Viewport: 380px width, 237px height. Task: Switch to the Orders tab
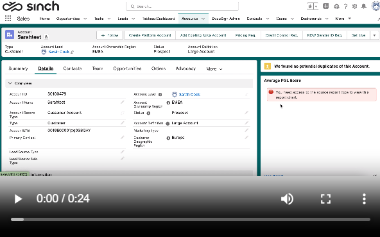coord(159,69)
